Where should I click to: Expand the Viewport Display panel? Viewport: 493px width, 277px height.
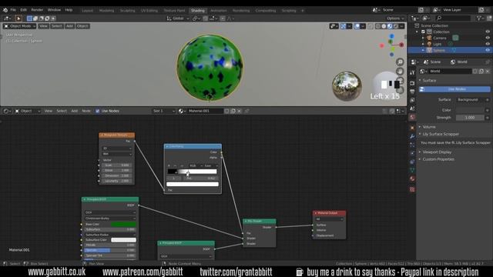point(437,152)
